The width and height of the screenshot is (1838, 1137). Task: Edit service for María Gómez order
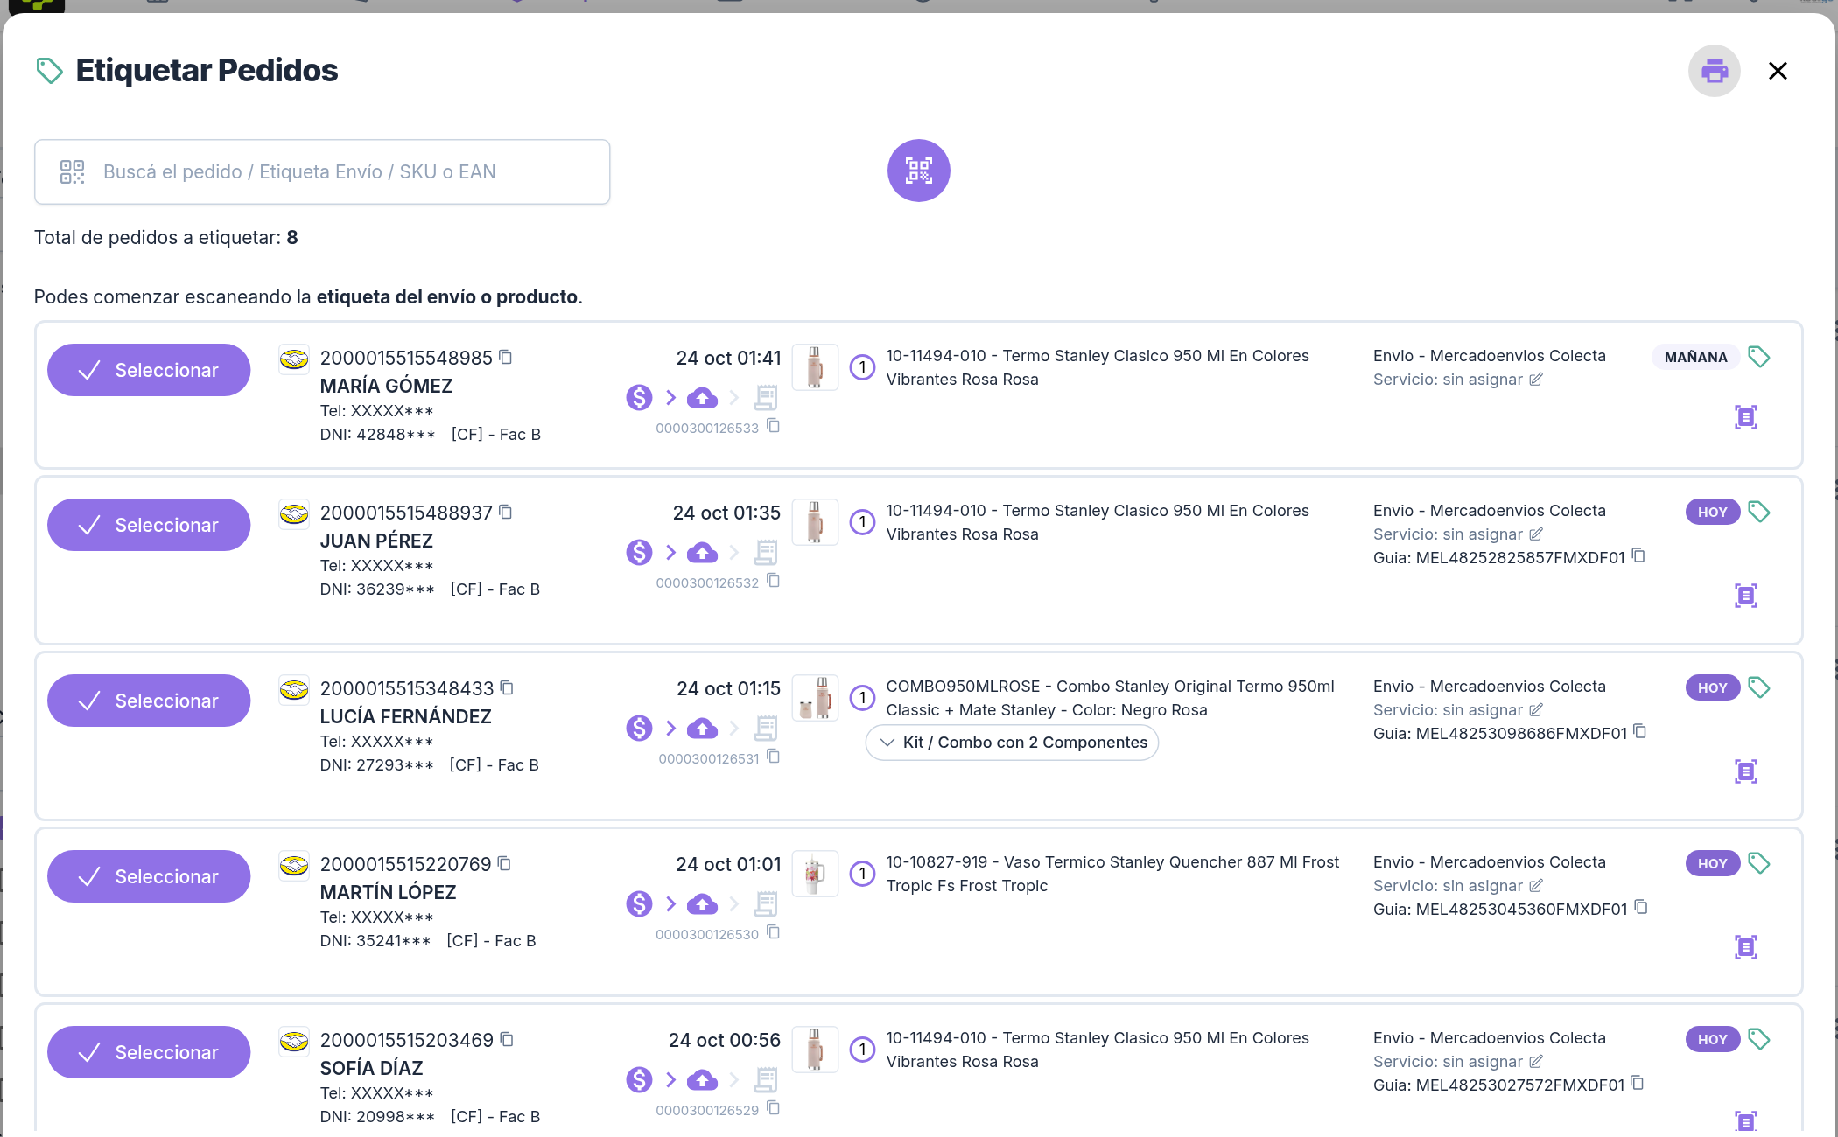click(x=1536, y=380)
